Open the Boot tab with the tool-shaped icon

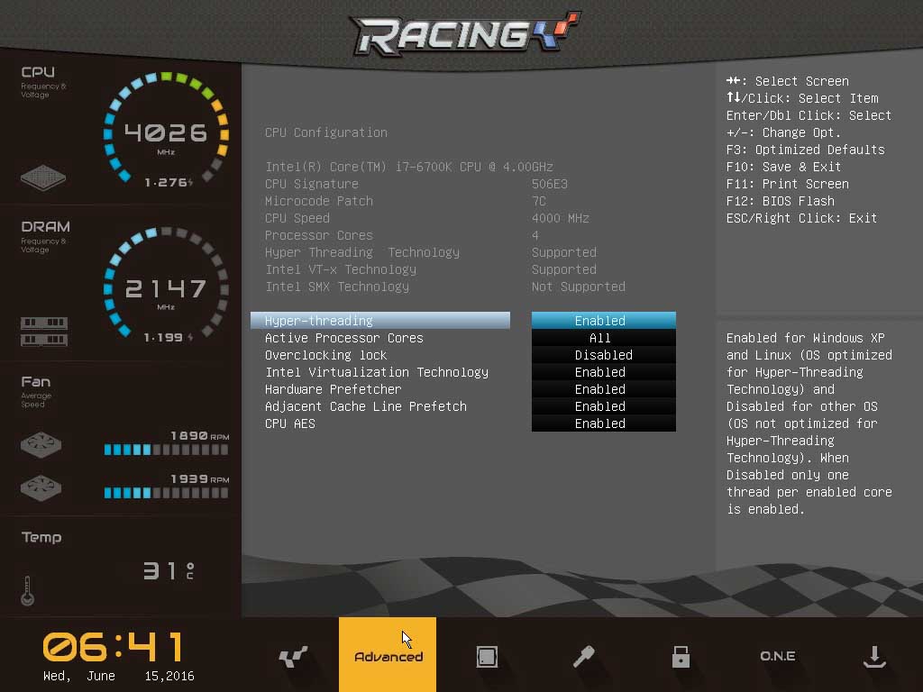click(583, 656)
